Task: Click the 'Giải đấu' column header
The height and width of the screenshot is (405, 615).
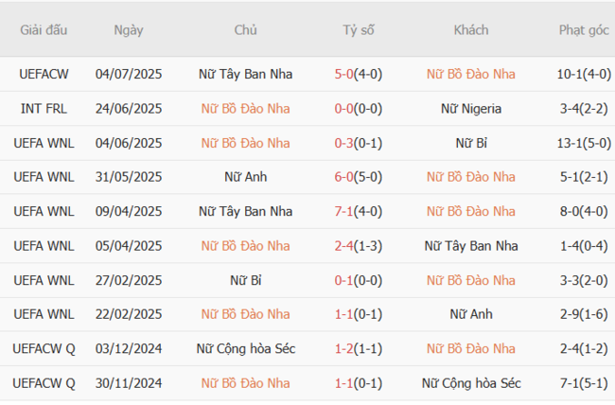Action: (x=44, y=30)
